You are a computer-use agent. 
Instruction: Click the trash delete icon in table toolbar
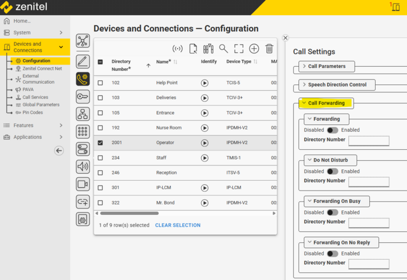(269, 49)
